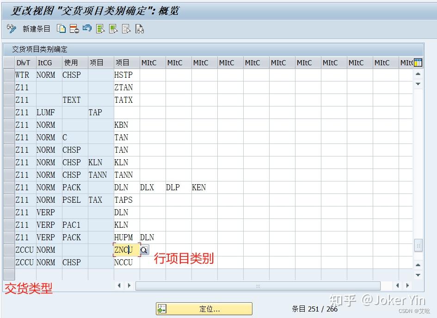The height and width of the screenshot is (318, 437).
Task: Open value help beside the ZNCU field
Action: tap(144, 249)
